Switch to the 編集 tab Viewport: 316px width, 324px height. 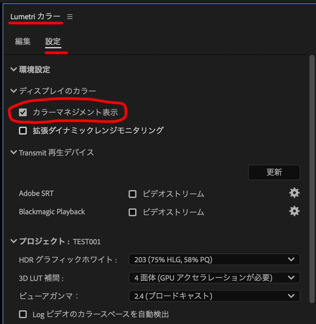pos(23,41)
